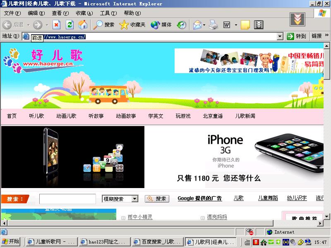
Task: Open the 收藏夹 favorites star
Action: [x=132, y=25]
